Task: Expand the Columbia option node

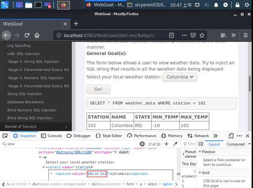Action: [x=51, y=174]
